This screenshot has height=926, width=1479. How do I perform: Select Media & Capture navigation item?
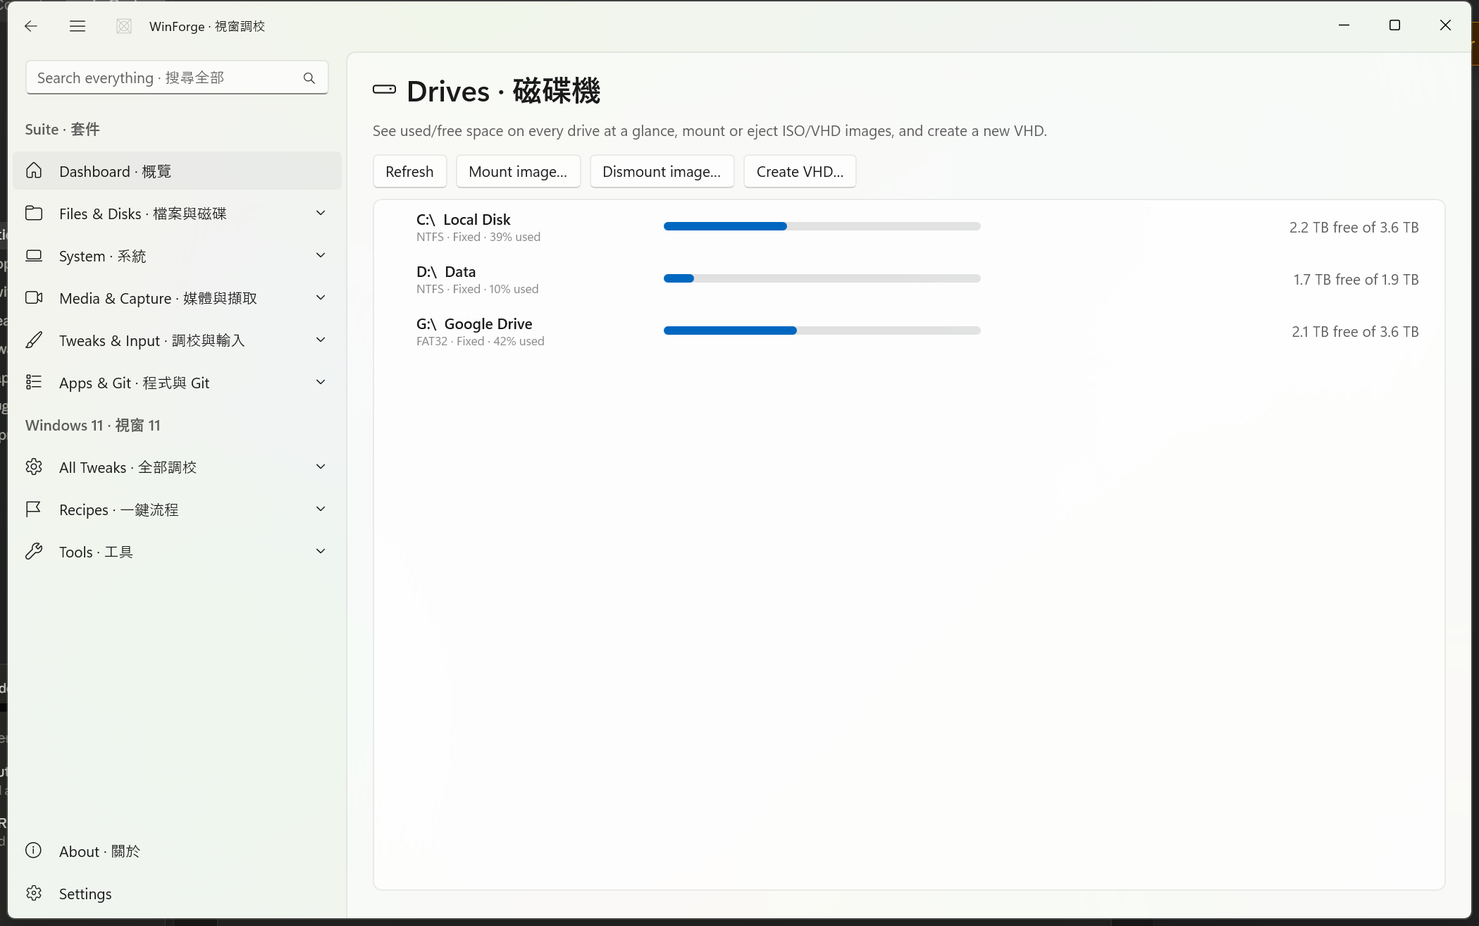[177, 297]
